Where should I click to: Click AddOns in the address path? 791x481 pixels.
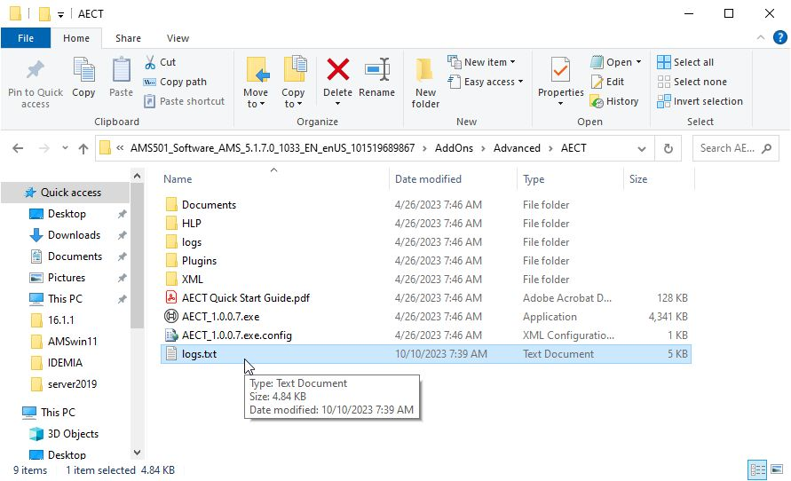454,148
